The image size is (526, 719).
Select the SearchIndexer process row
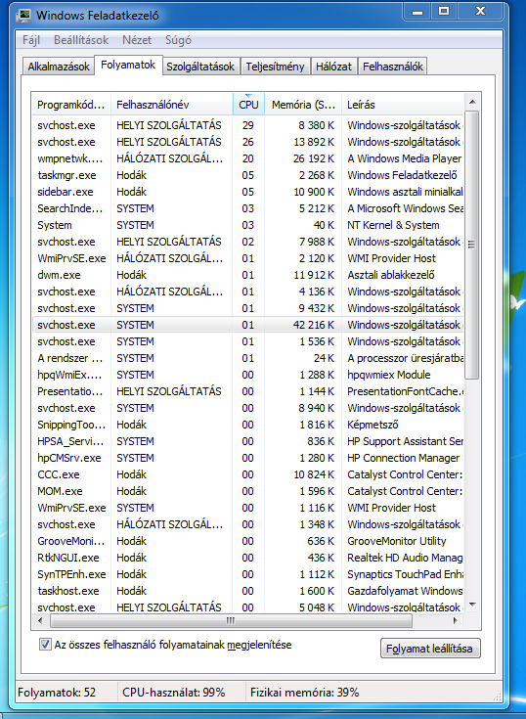click(248, 208)
